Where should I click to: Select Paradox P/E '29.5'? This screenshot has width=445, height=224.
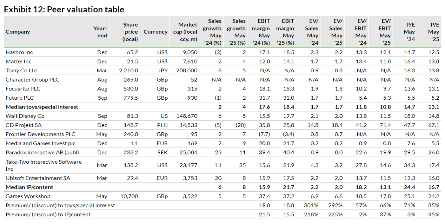point(410,153)
